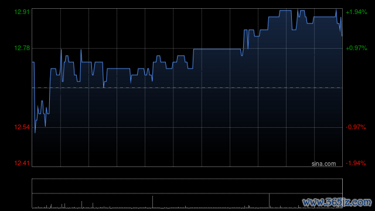Click the lowest dip of the price line
The image size is (375, 211).
point(35,132)
